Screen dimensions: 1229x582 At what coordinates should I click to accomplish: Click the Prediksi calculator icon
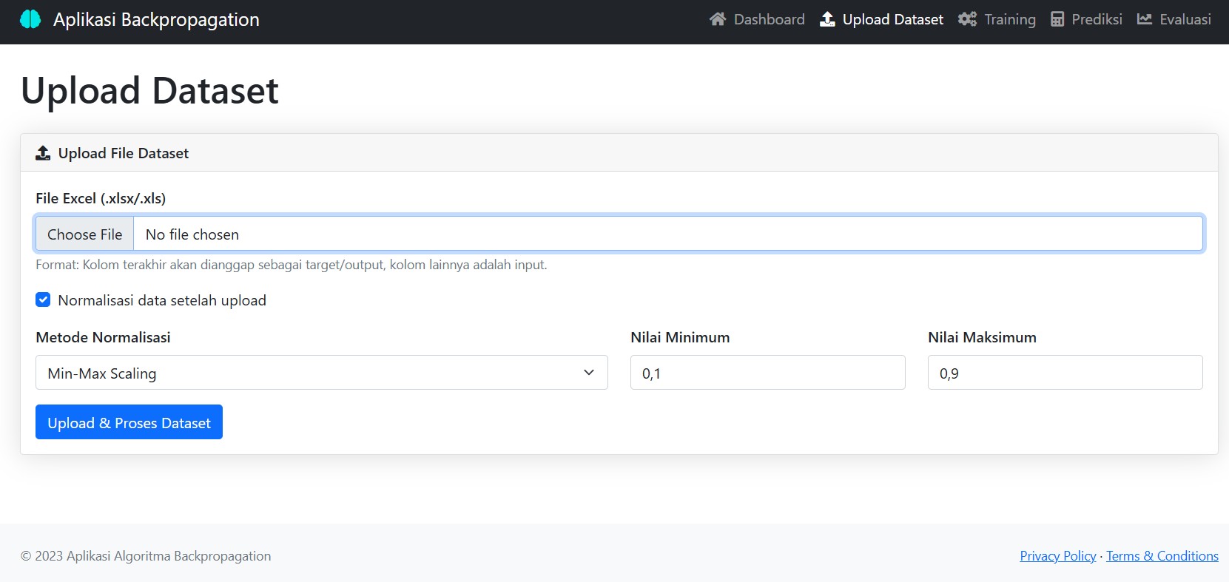(1057, 19)
